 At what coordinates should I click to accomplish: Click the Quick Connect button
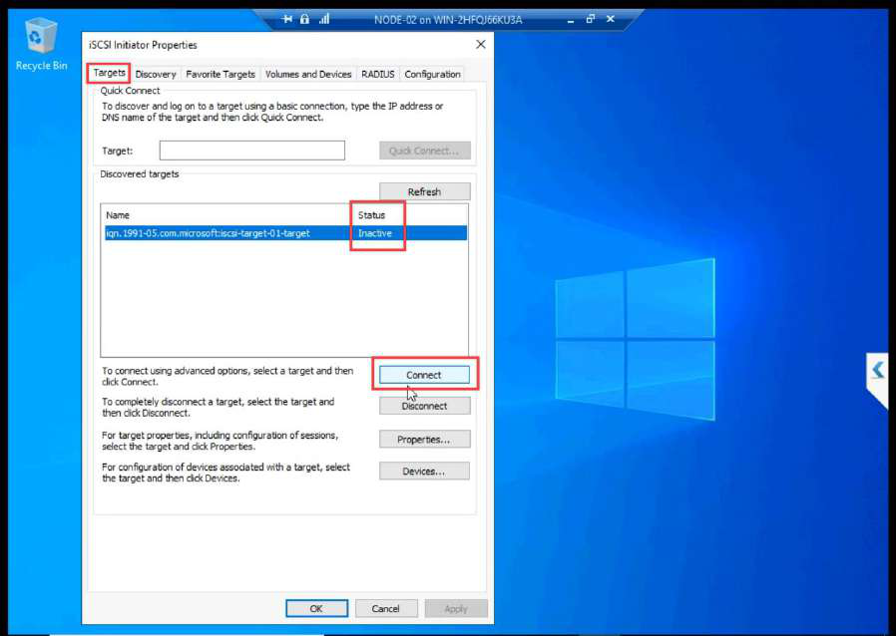click(425, 151)
